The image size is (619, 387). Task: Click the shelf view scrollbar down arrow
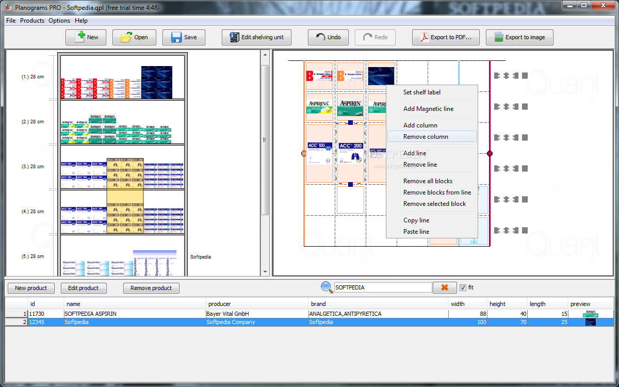click(265, 271)
